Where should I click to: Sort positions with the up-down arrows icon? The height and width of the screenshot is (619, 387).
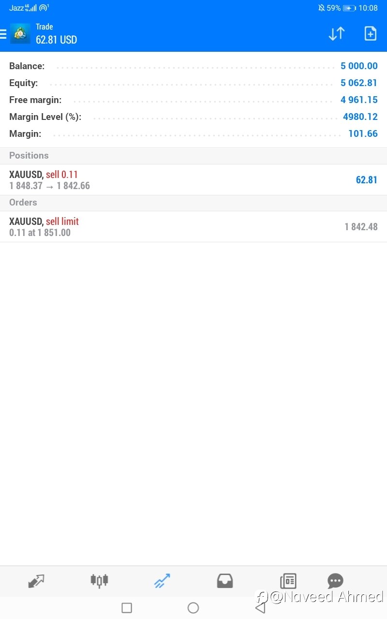337,34
